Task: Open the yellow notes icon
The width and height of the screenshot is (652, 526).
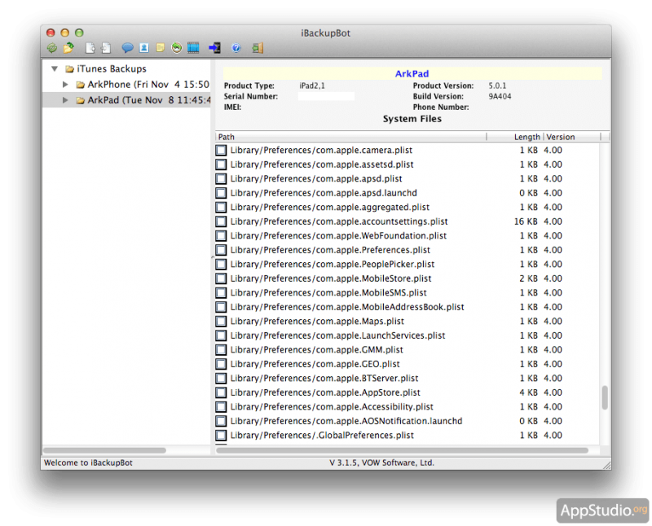Action: click(160, 48)
